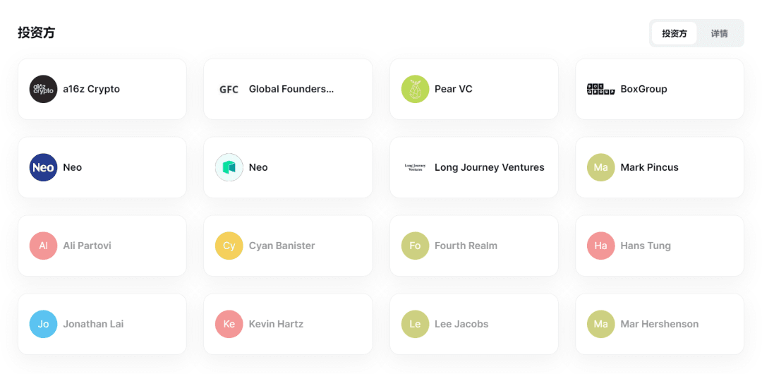This screenshot has width=762, height=374.
Task: Open the Hans Tung investor card
Action: tap(660, 246)
